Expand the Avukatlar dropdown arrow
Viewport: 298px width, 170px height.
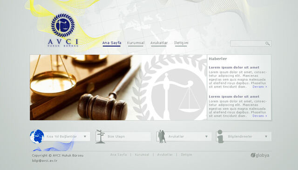tap(206, 136)
